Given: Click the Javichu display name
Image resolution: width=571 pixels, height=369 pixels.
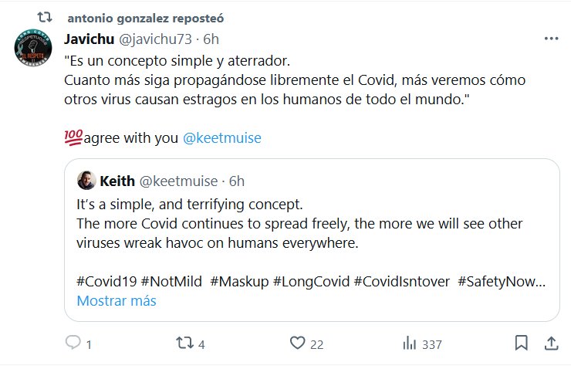Looking at the screenshot, I should click(x=89, y=38).
